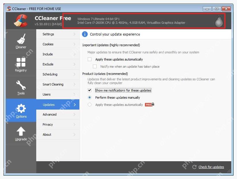Maximize the CCleaner window

217,9
